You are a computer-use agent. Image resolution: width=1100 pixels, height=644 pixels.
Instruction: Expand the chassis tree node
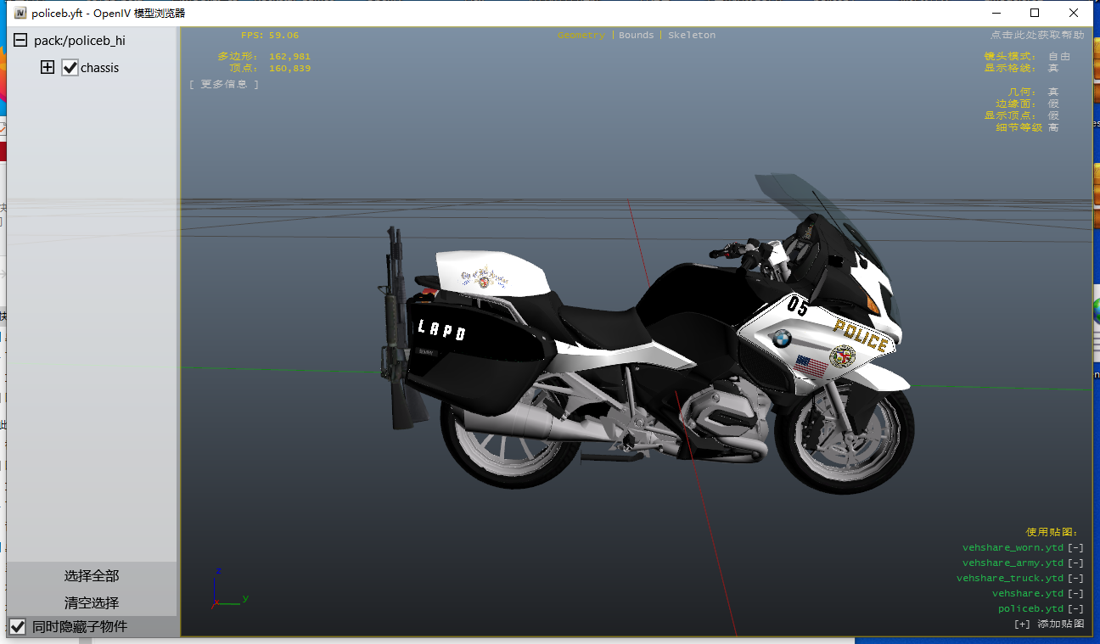(48, 68)
